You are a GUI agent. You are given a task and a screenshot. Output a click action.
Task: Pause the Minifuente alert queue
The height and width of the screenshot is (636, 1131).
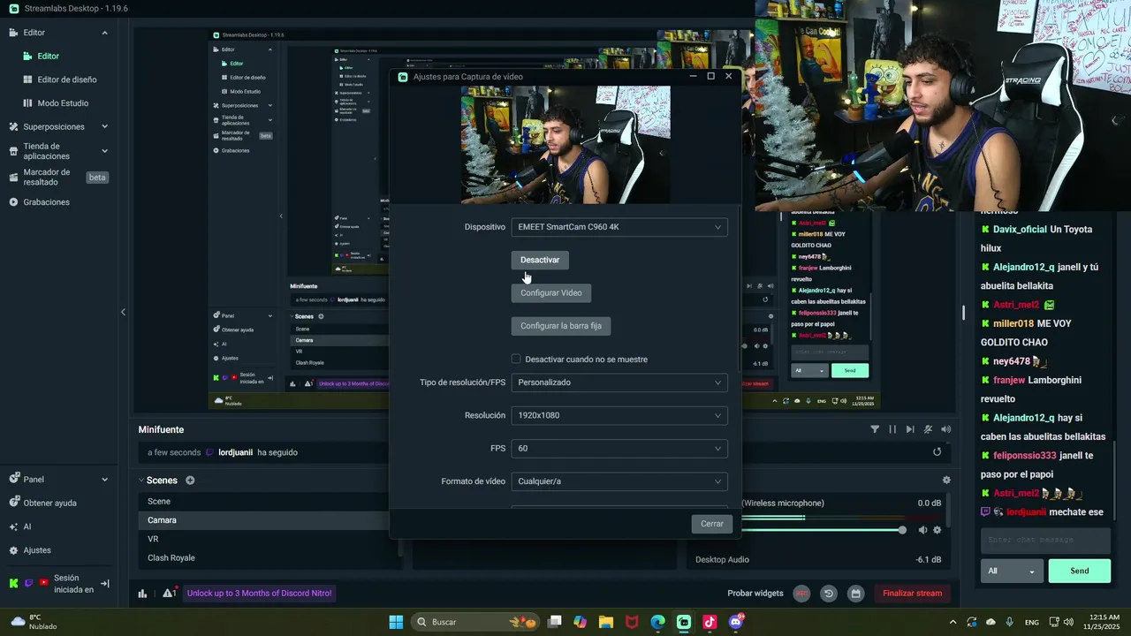(x=892, y=429)
